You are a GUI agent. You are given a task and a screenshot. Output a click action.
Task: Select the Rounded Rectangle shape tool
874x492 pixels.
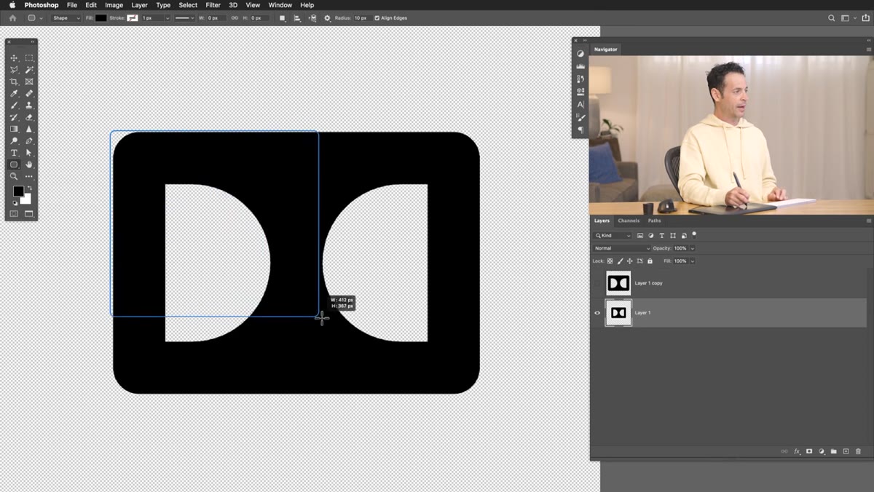14,164
